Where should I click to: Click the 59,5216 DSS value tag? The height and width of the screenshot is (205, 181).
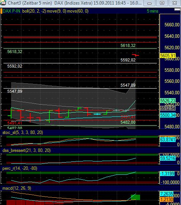[168, 158]
